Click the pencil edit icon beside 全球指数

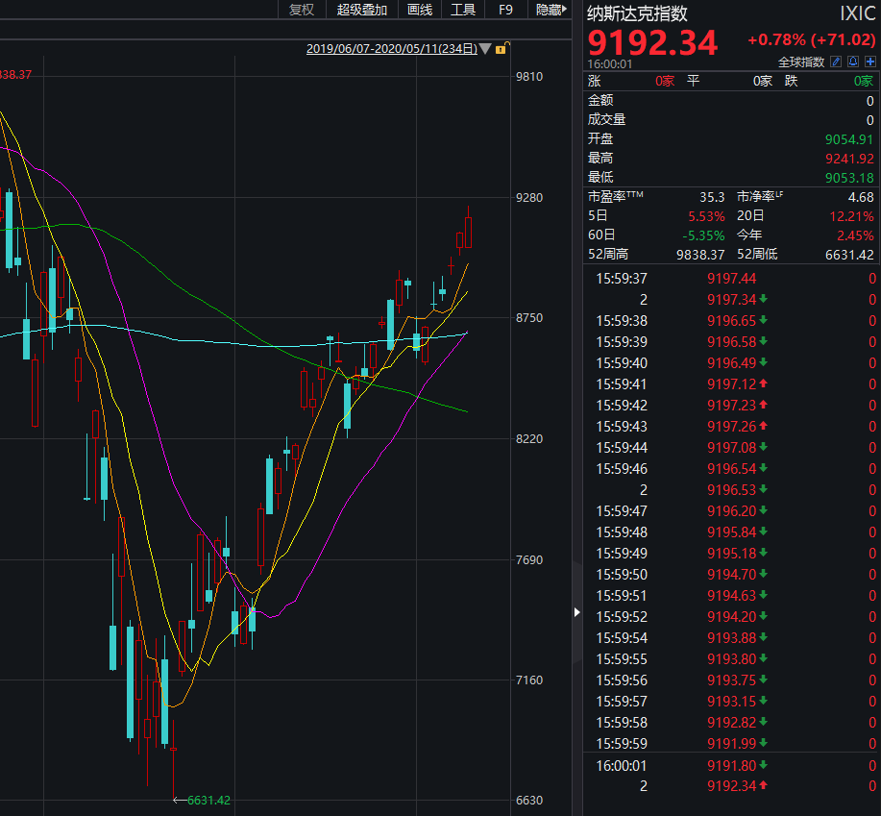[836, 62]
